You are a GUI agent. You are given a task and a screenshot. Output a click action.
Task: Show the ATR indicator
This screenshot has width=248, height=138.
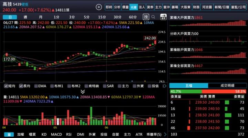point(139,134)
